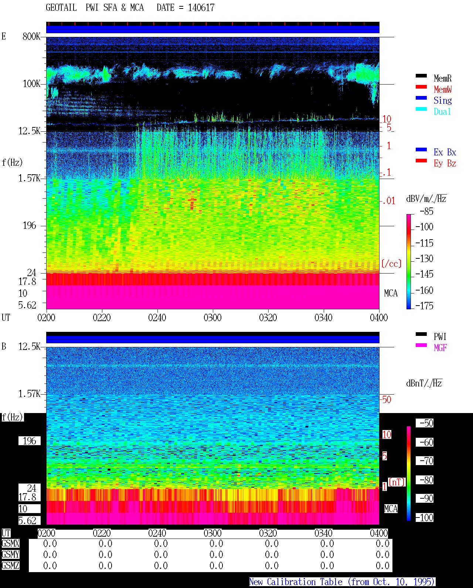Click the blue Ex Bx legend swatch

[x=421, y=149]
